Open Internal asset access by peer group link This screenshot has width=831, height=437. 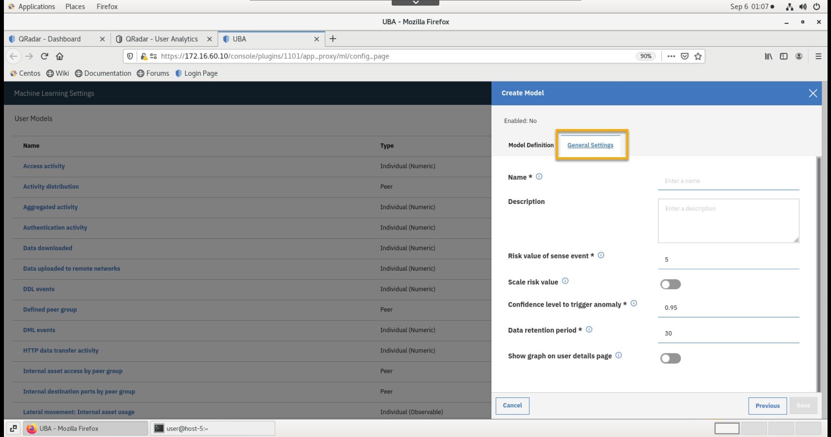click(x=73, y=371)
